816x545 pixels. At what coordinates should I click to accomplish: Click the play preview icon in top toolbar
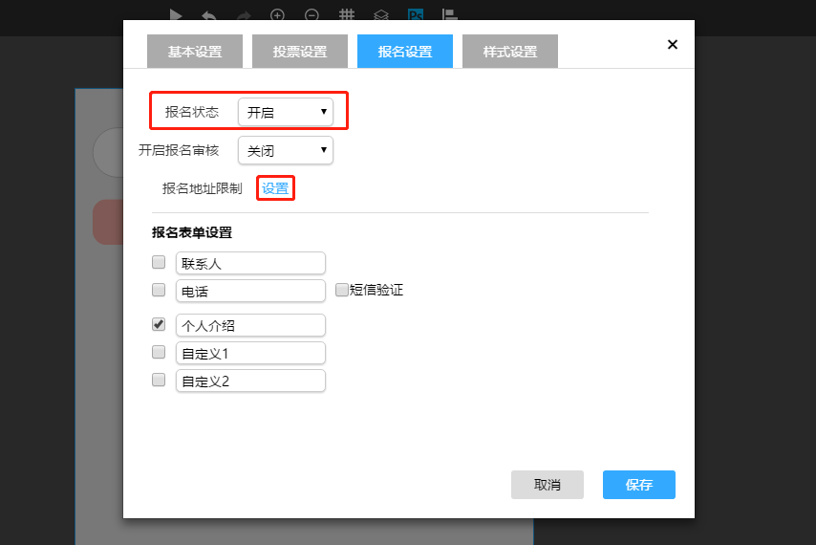click(176, 15)
